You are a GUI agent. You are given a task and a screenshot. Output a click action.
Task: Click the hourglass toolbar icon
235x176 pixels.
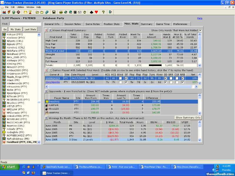30,12
